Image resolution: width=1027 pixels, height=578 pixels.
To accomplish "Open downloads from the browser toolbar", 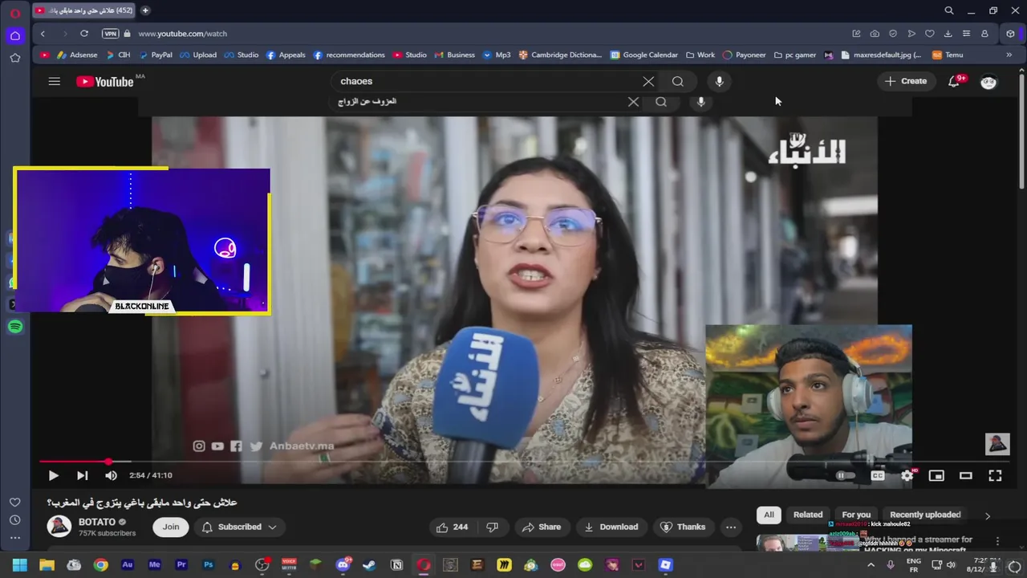I will coord(948,34).
